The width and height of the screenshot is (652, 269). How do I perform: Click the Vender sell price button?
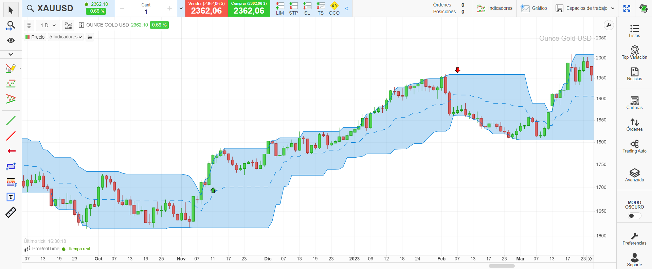tap(206, 8)
